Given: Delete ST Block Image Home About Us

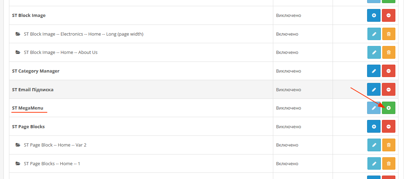Looking at the screenshot, I should coord(388,53).
